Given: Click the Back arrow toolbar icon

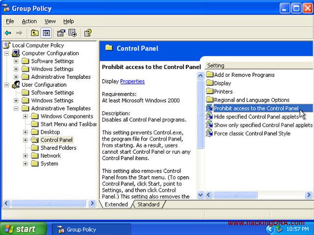Looking at the screenshot, I should tap(8, 33).
